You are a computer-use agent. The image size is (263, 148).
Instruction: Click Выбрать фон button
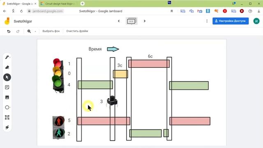[x=51, y=31]
